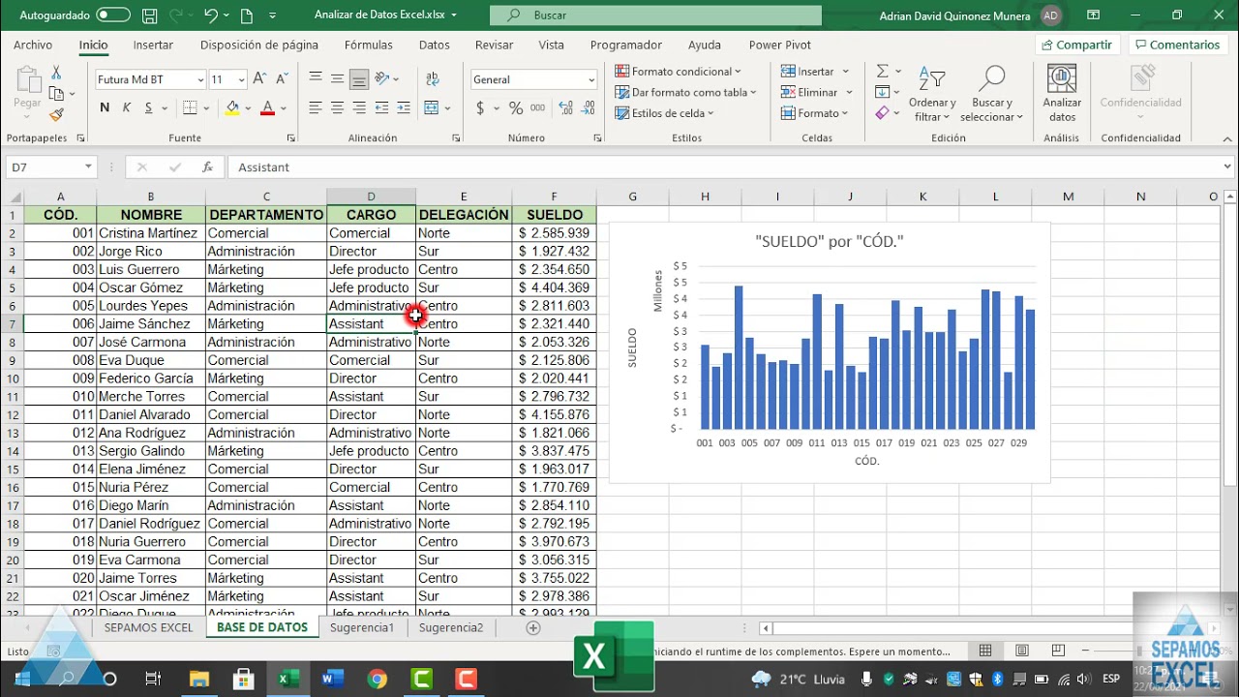
Task: Open the Archivo menu
Action: click(33, 45)
